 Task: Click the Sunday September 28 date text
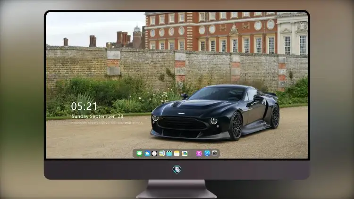tap(97, 116)
